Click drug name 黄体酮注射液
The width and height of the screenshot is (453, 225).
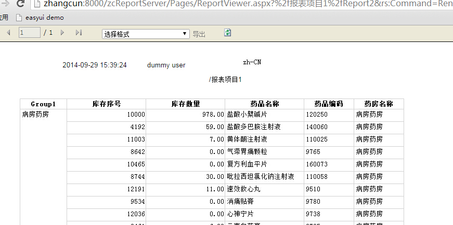click(247, 139)
